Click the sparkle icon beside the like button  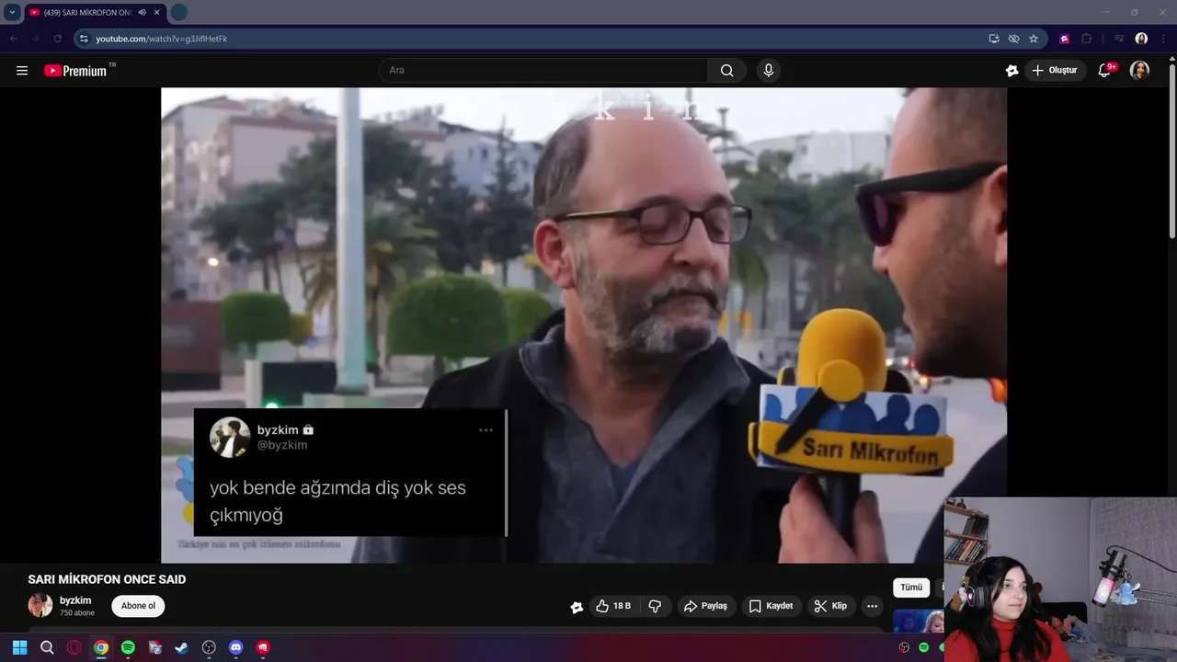577,607
